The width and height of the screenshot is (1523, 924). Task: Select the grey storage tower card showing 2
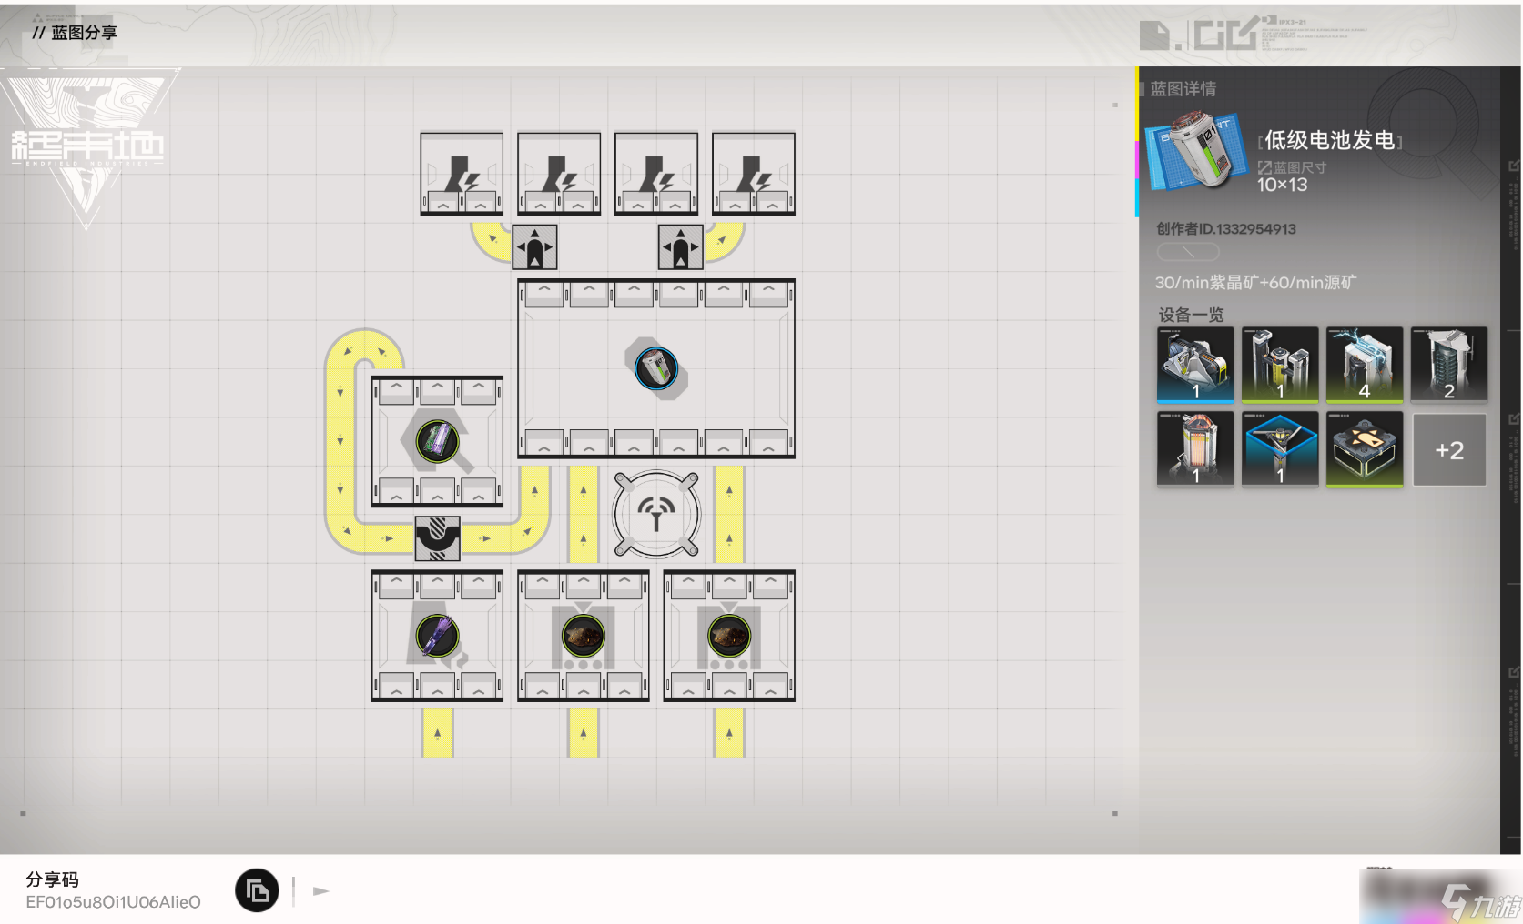point(1449,365)
